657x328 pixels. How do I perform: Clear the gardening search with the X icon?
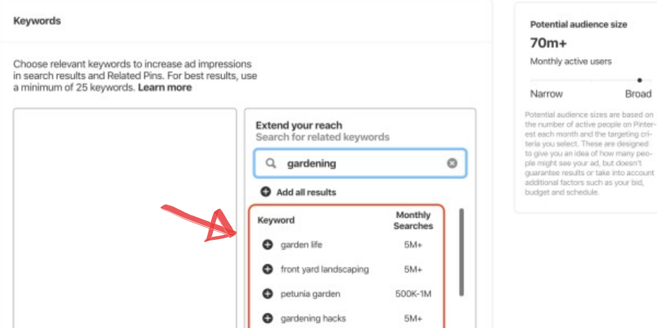[452, 163]
